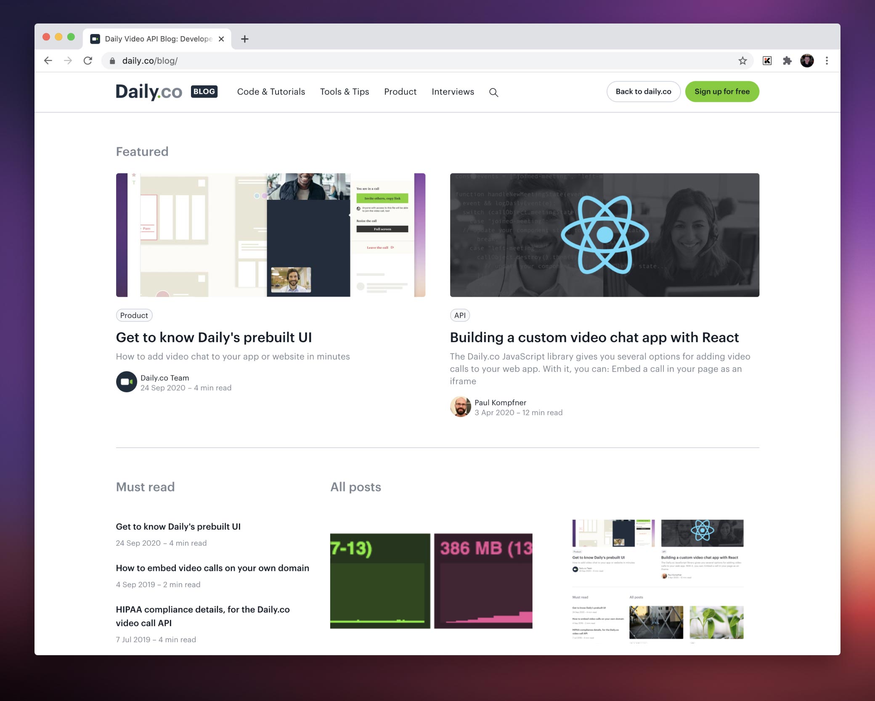
Task: Click the page reload icon in the browser
Action: coord(87,60)
